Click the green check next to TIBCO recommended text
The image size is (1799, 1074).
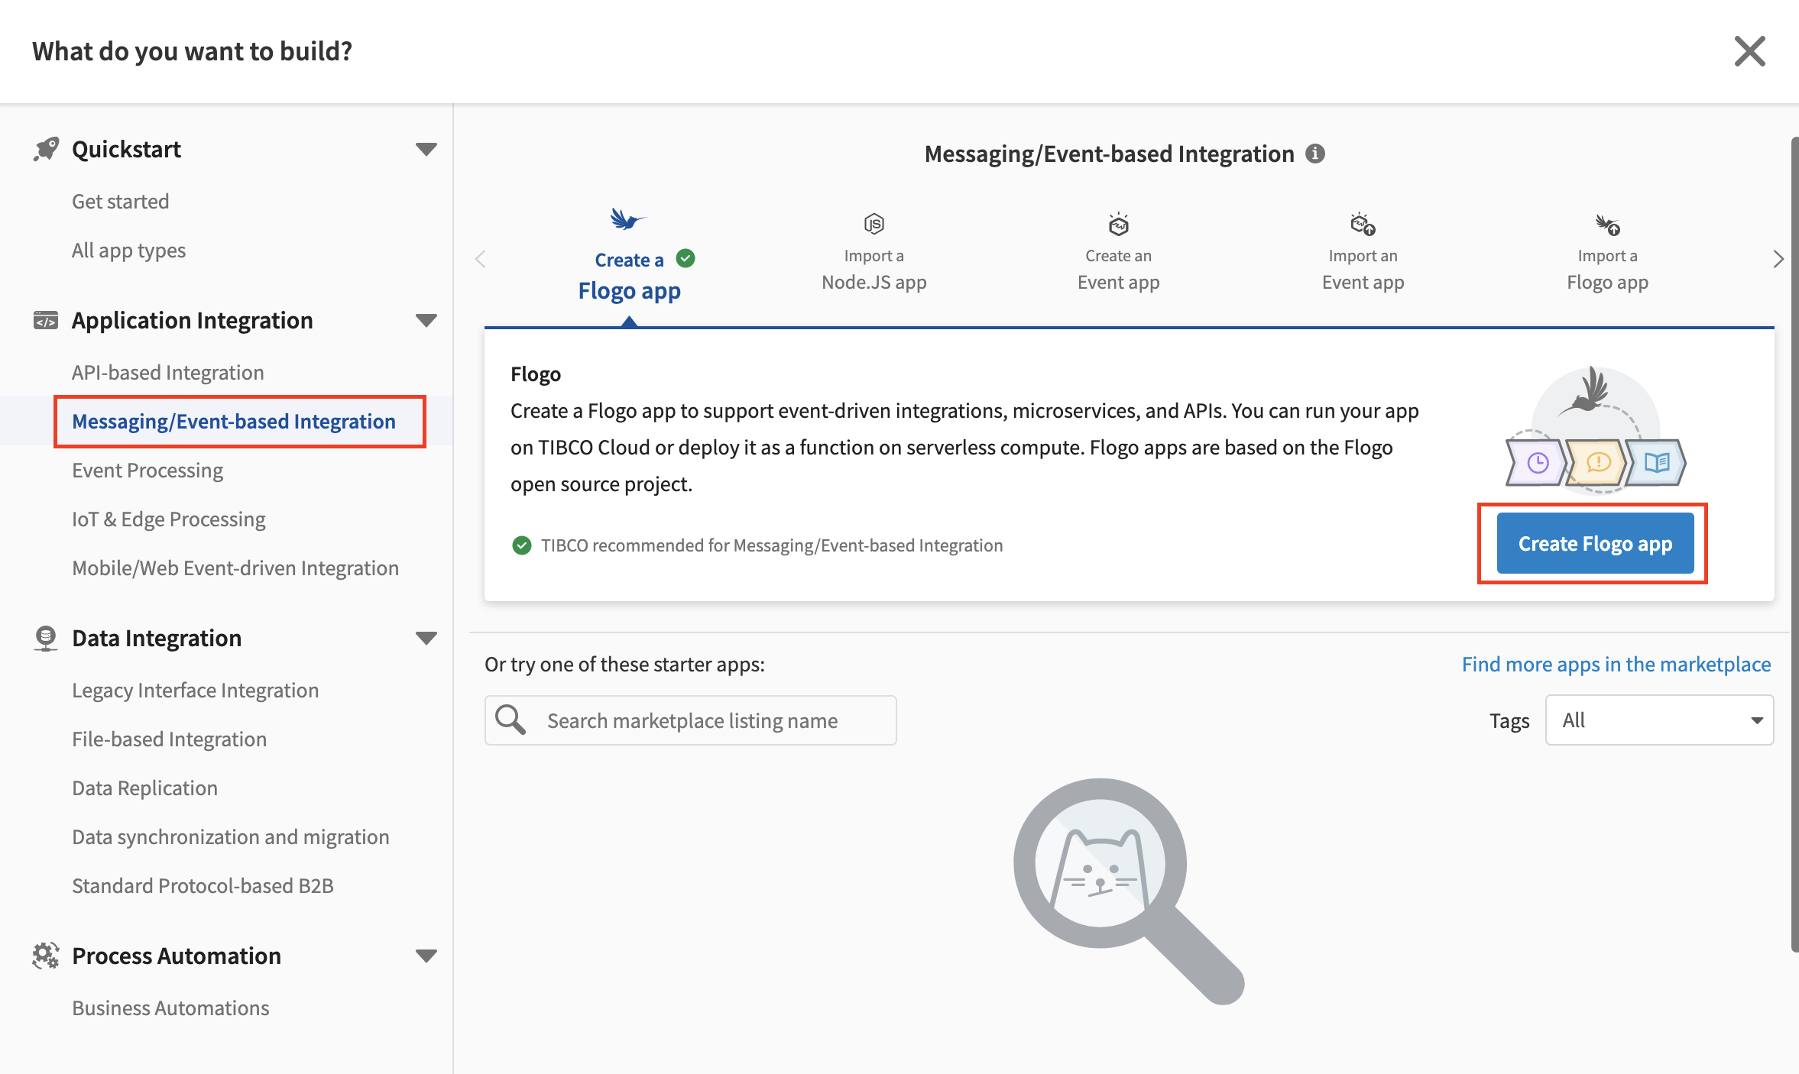point(521,545)
